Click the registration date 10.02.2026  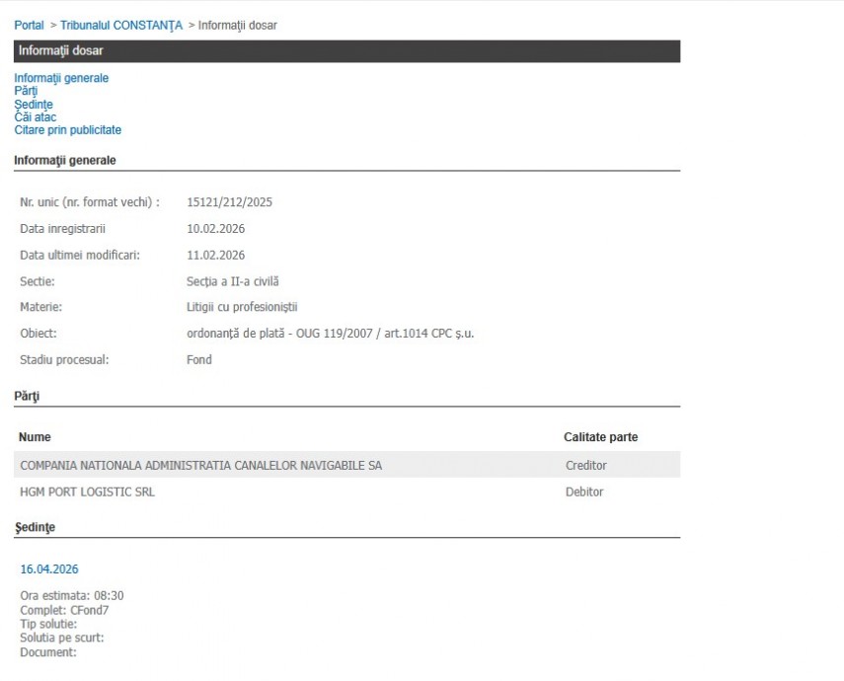pyautogui.click(x=215, y=229)
